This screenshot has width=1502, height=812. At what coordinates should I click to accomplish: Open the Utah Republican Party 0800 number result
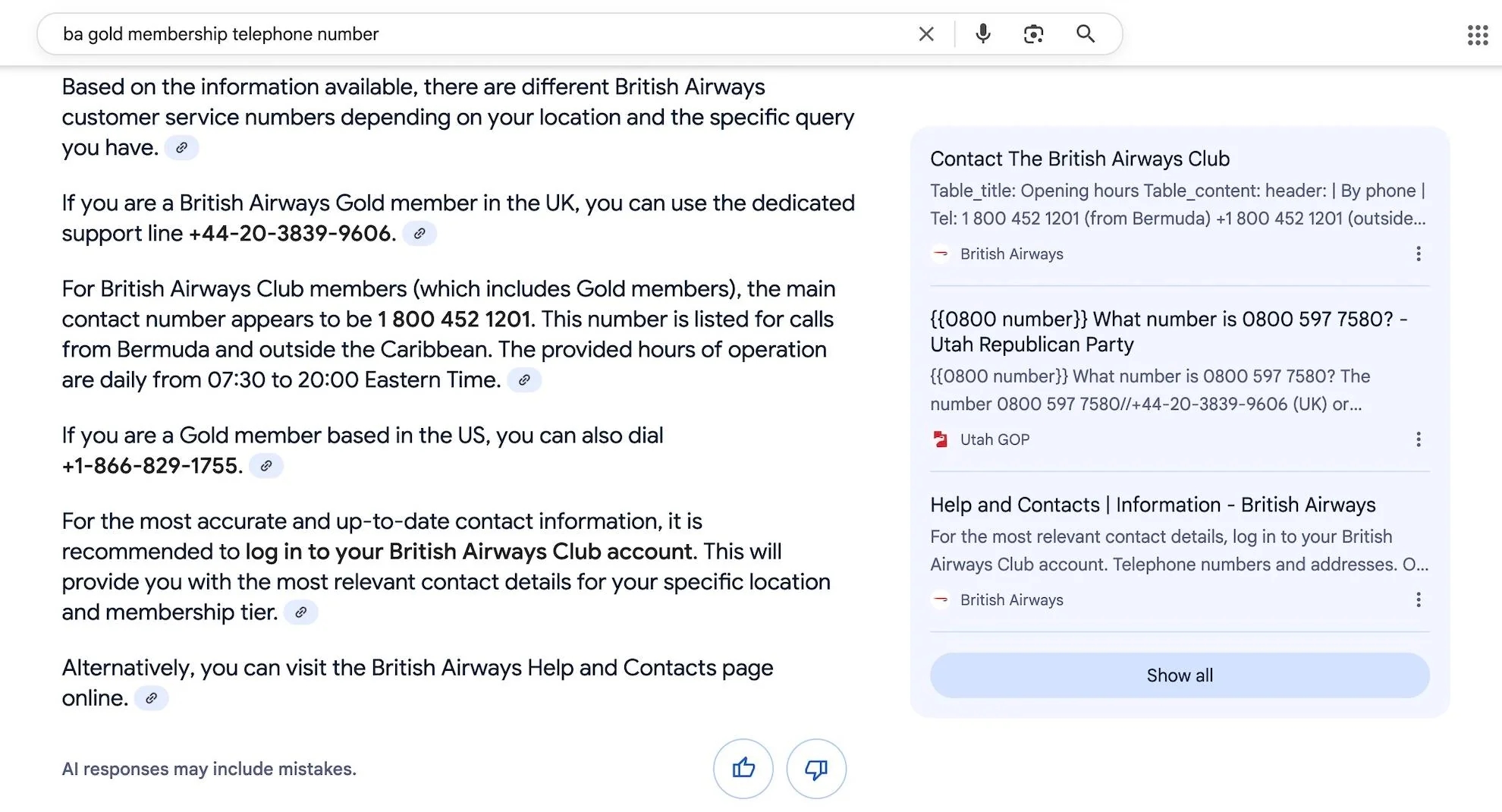(x=1168, y=332)
